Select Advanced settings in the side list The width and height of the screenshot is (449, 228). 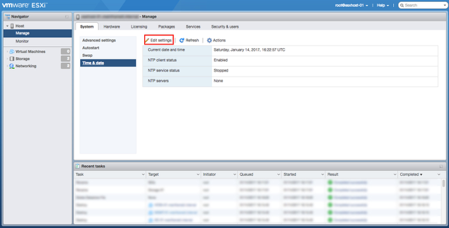point(99,41)
